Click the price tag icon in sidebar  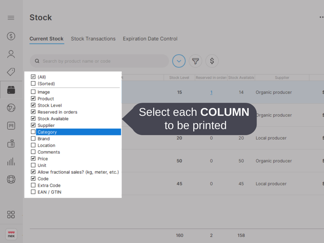[11, 72]
